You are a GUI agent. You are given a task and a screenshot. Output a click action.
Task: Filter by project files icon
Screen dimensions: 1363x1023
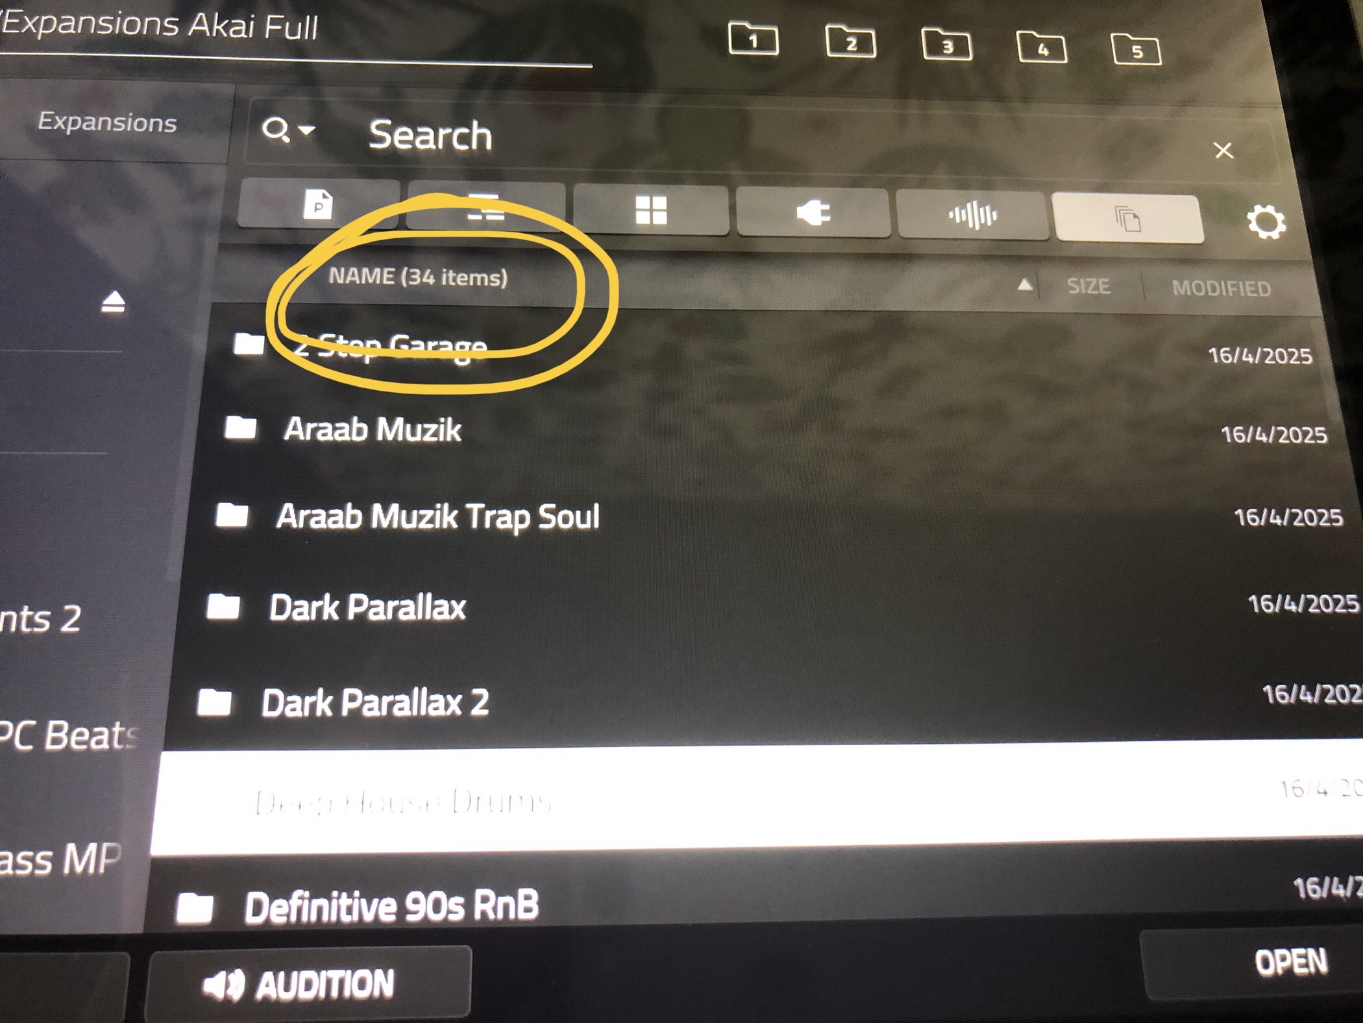click(x=318, y=204)
